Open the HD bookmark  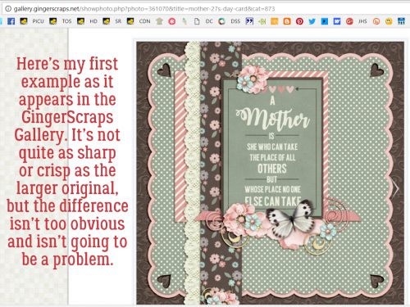pos(87,21)
